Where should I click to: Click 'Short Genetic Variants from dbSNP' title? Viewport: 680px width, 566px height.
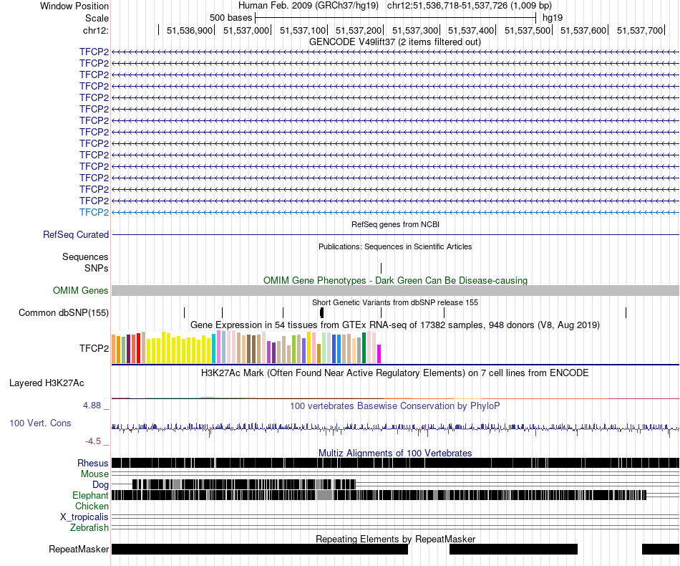point(395,302)
